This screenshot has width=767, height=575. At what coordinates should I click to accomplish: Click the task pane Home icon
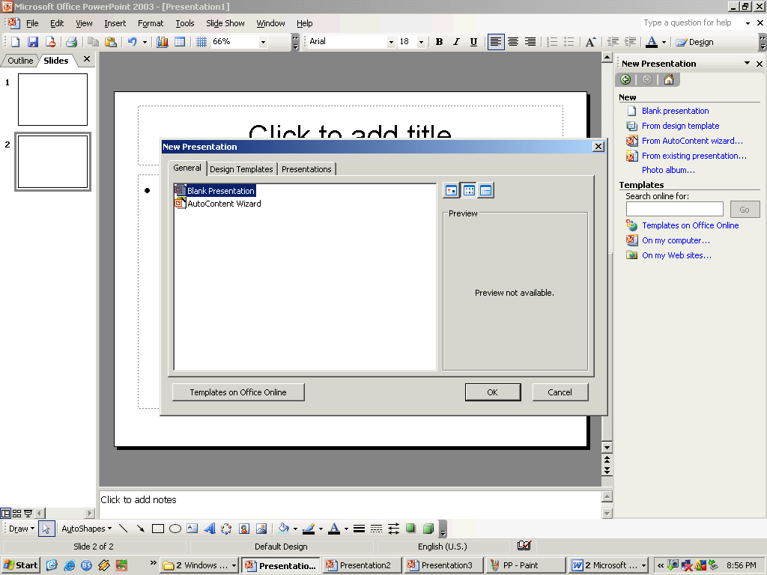click(x=669, y=79)
